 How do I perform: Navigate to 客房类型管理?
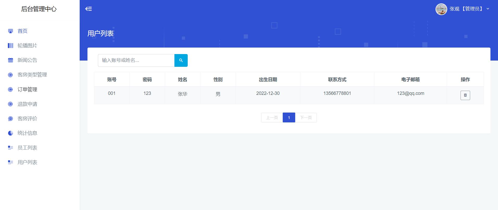click(x=32, y=75)
